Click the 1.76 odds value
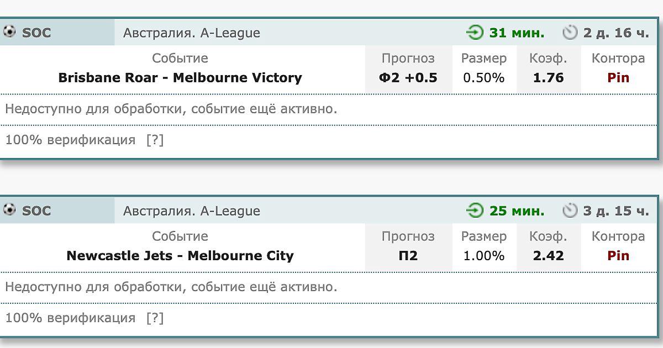 point(548,78)
